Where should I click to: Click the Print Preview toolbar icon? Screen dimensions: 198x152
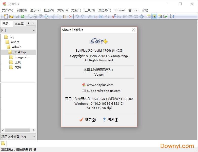(x=30, y=16)
